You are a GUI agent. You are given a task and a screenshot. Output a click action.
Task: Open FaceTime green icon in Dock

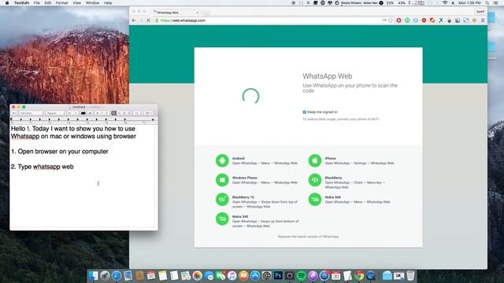(x=220, y=276)
